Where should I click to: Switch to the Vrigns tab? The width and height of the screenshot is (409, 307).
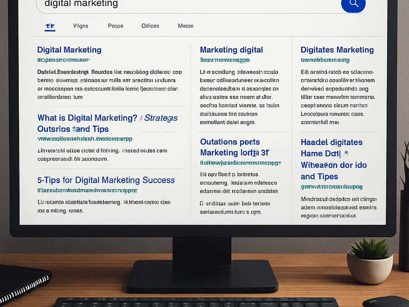(x=80, y=26)
